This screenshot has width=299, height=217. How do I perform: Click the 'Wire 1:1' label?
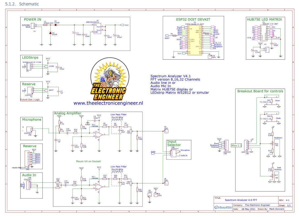(x=236, y=146)
